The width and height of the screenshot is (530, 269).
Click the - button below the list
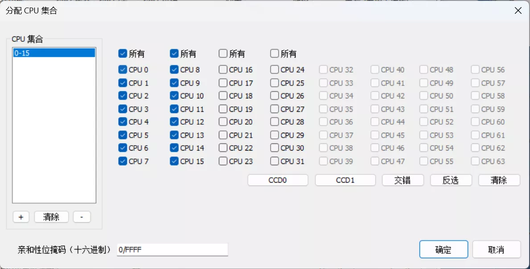pyautogui.click(x=81, y=217)
